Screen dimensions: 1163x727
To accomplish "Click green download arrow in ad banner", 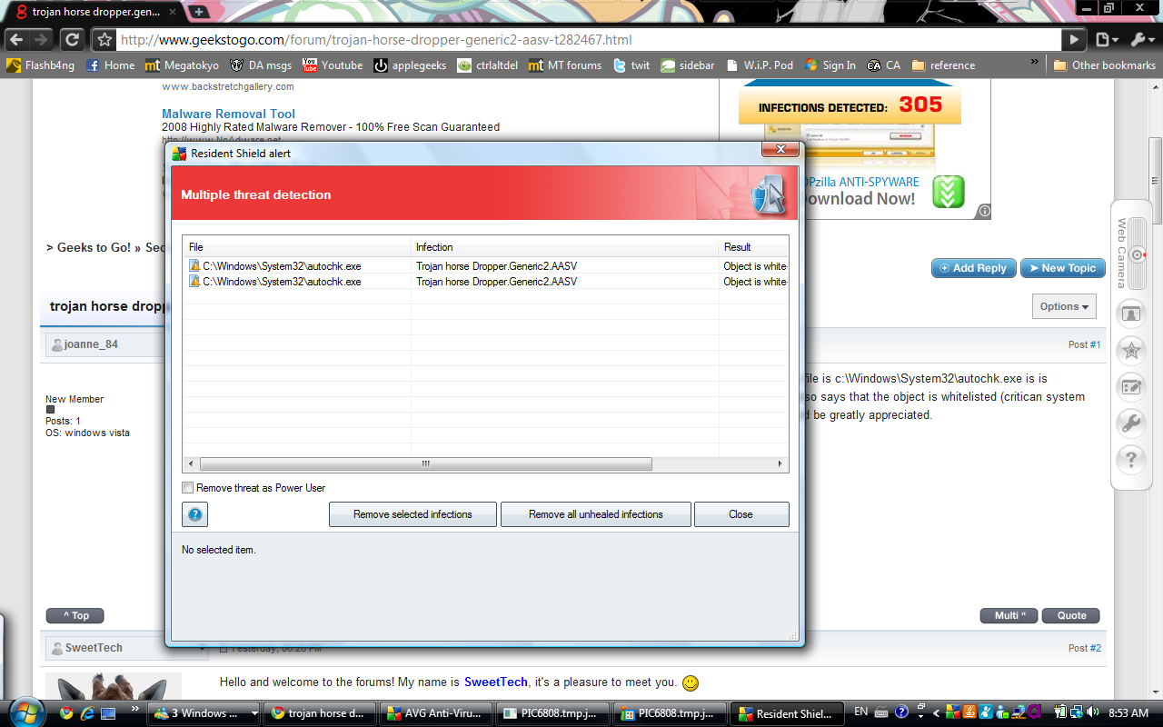I will point(948,192).
